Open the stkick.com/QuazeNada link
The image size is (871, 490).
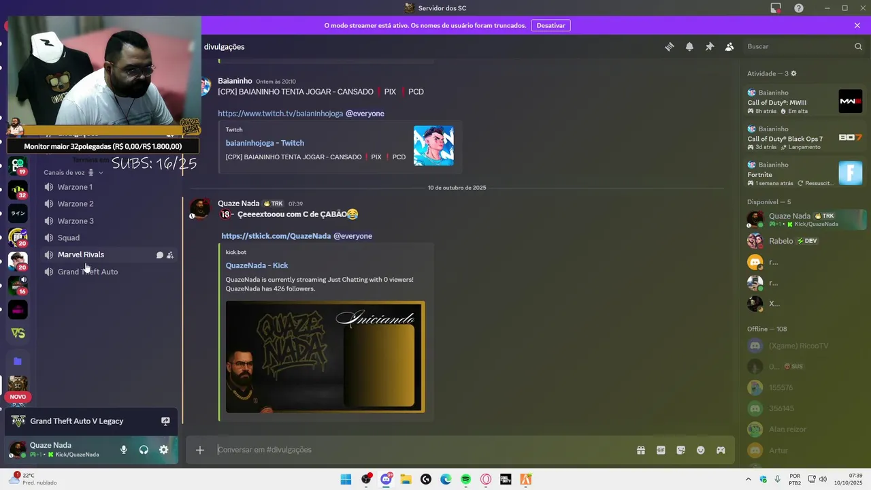tap(276, 236)
